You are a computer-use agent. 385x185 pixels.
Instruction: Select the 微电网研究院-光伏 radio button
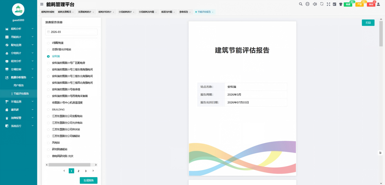48,156
